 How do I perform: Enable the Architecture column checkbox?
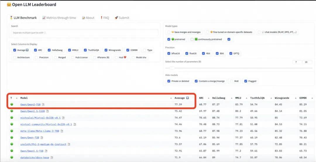tap(15, 58)
